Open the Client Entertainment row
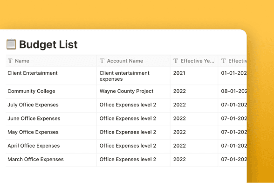Screen dimensions: 274x183 pyautogui.click(x=33, y=73)
